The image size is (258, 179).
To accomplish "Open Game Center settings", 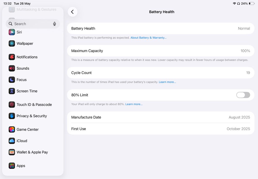I will click(x=33, y=129).
